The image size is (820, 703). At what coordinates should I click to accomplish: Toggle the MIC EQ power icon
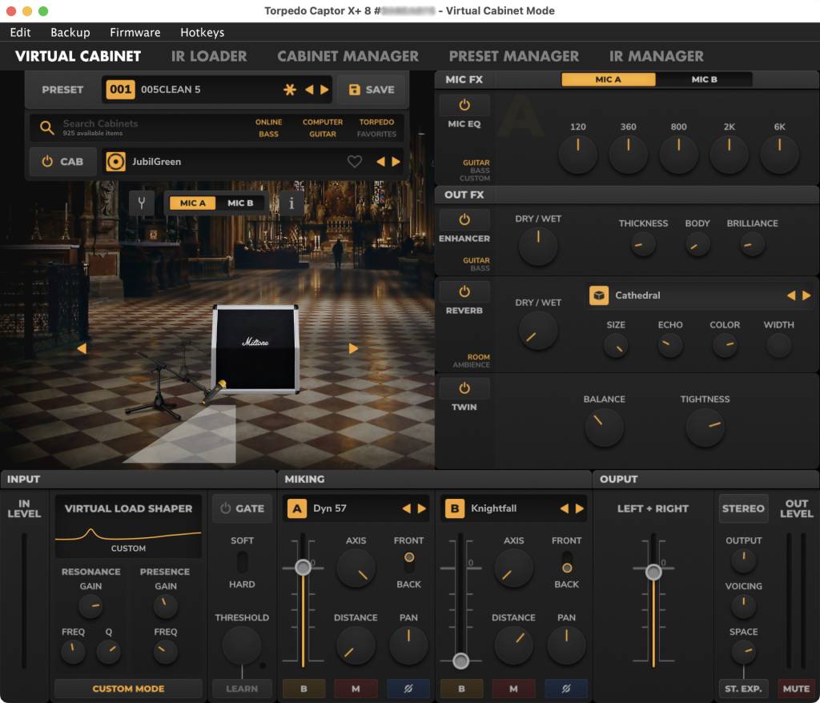pyautogui.click(x=464, y=105)
